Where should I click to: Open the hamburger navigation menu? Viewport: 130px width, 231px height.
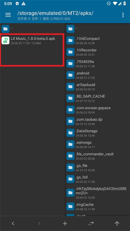click(x=8, y=15)
